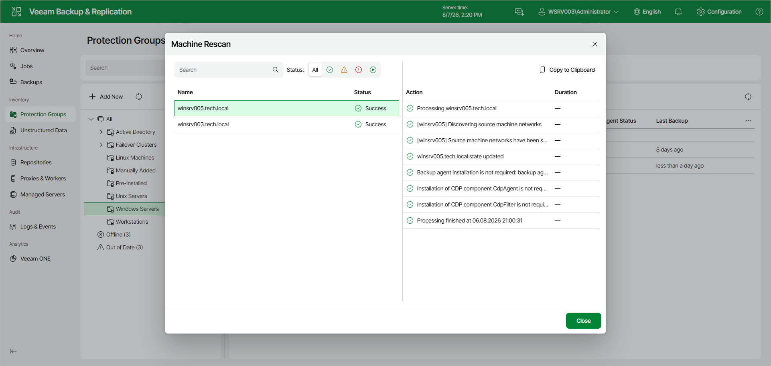Open Repositories in the sidebar
The width and height of the screenshot is (771, 366).
coord(41,162)
